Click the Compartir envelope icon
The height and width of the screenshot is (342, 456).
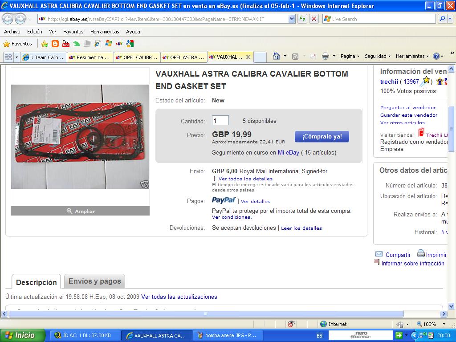(x=379, y=254)
